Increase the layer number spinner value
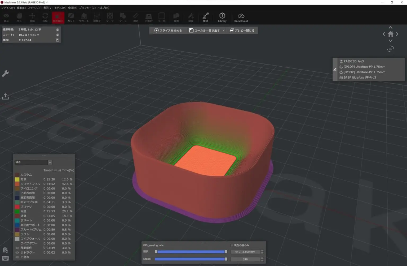 262,251
